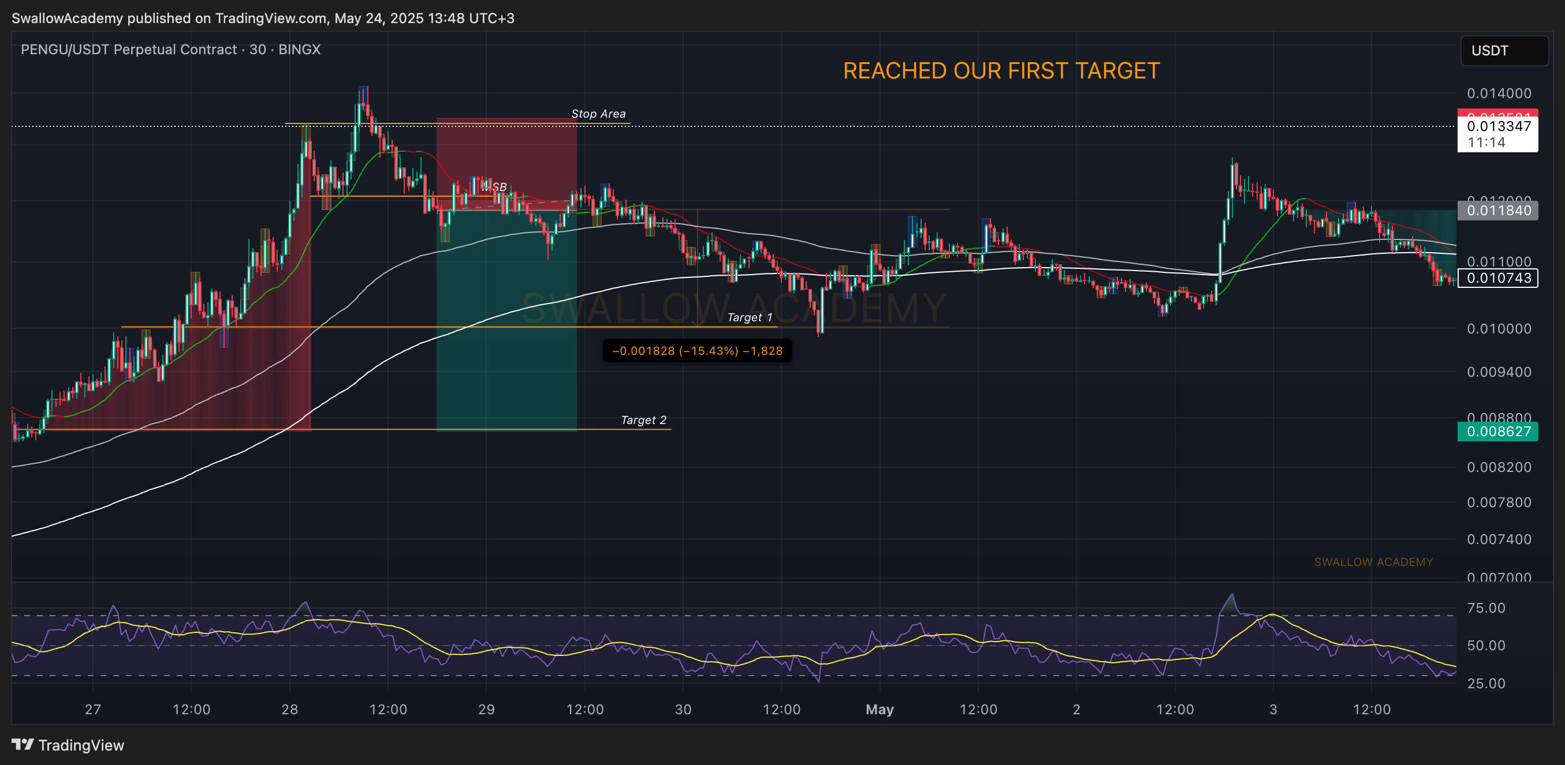
Task: Open the USDT currency box
Action: tap(1504, 50)
